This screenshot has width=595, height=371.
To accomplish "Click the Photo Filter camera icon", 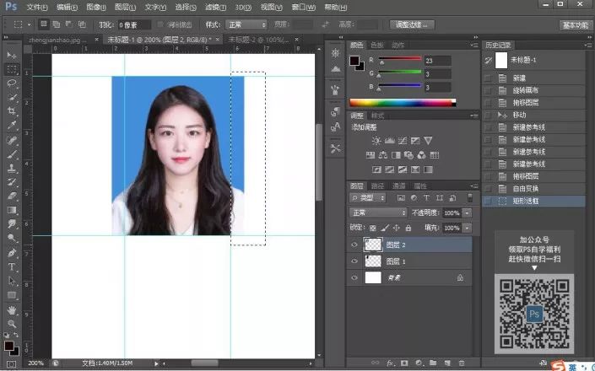I will [x=408, y=155].
